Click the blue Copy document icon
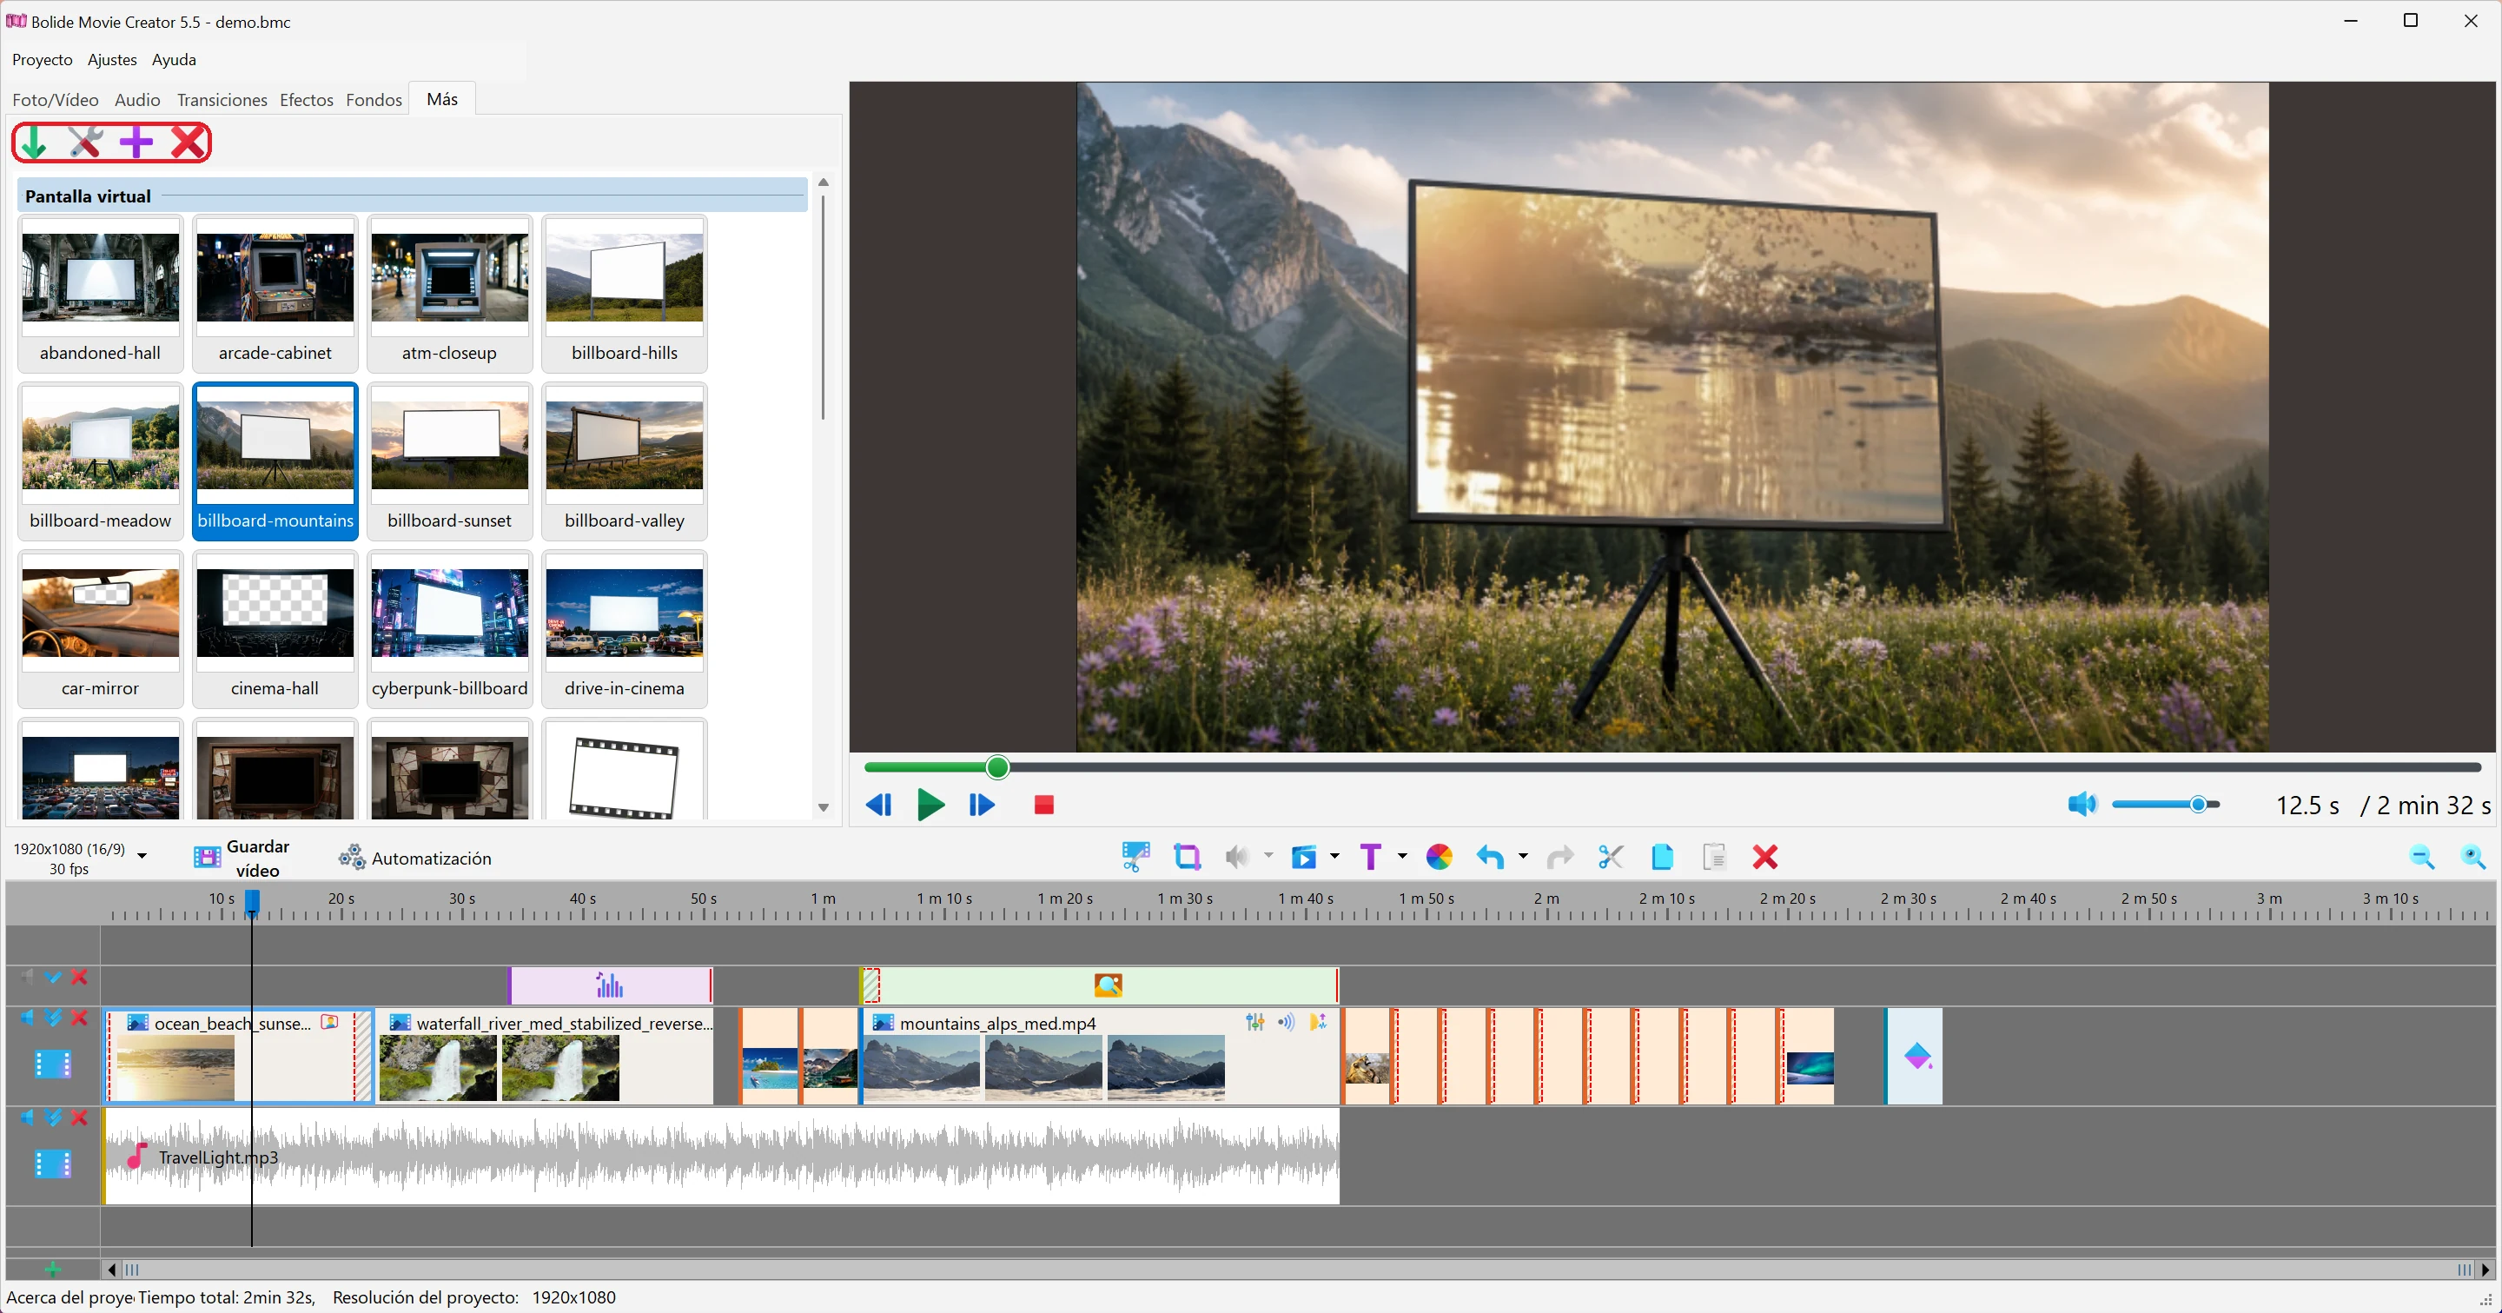 [x=1662, y=857]
